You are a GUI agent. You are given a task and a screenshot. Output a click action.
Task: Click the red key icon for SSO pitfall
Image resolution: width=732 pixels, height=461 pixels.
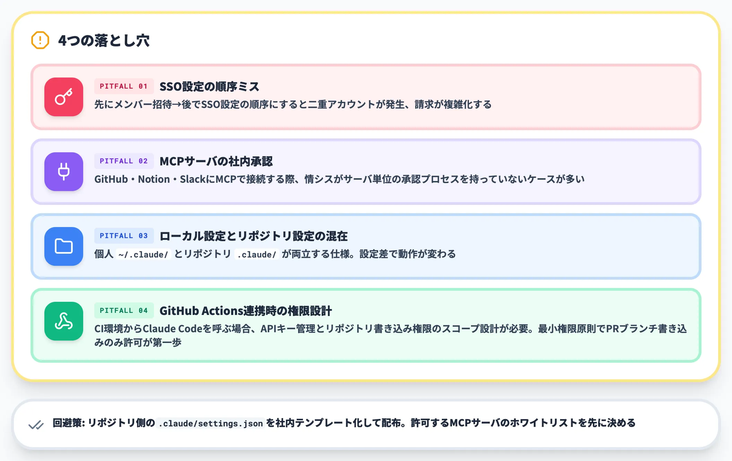pyautogui.click(x=64, y=97)
